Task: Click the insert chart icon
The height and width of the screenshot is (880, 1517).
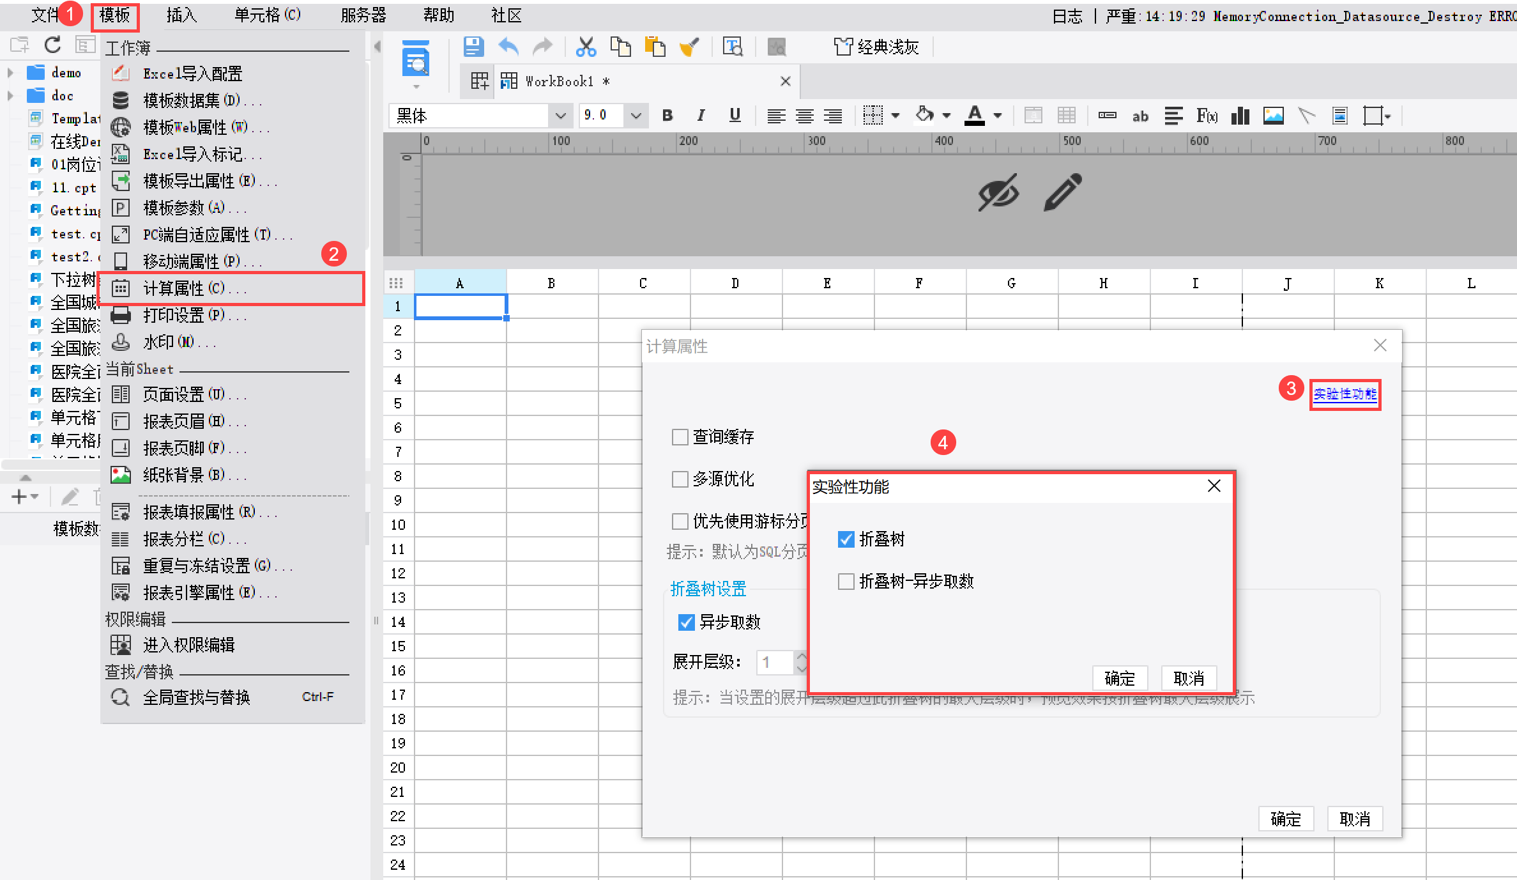Action: coord(1240,116)
